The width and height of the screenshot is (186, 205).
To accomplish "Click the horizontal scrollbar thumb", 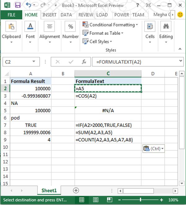I will click(x=139, y=191).
